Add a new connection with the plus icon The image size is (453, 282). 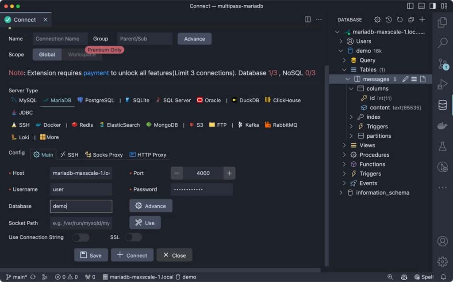coord(422,19)
